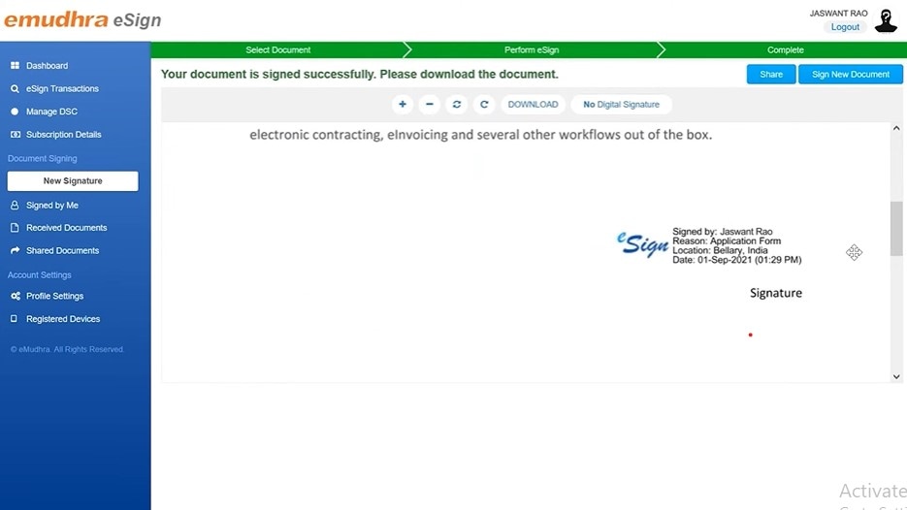Open Dashboard from the sidebar

point(47,65)
